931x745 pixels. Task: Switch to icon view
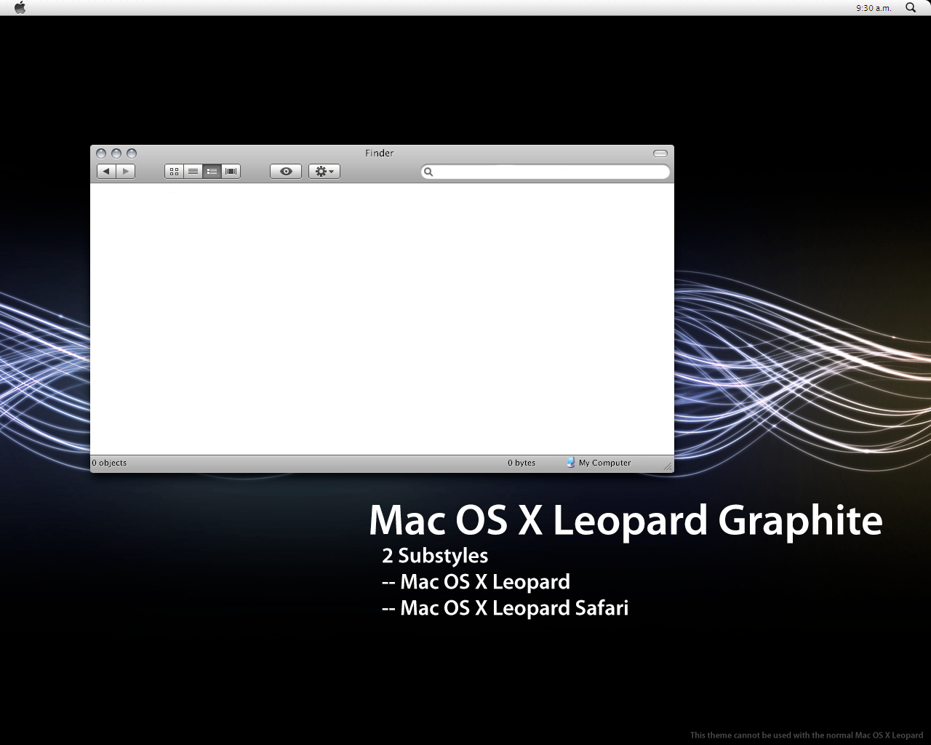[x=175, y=171]
